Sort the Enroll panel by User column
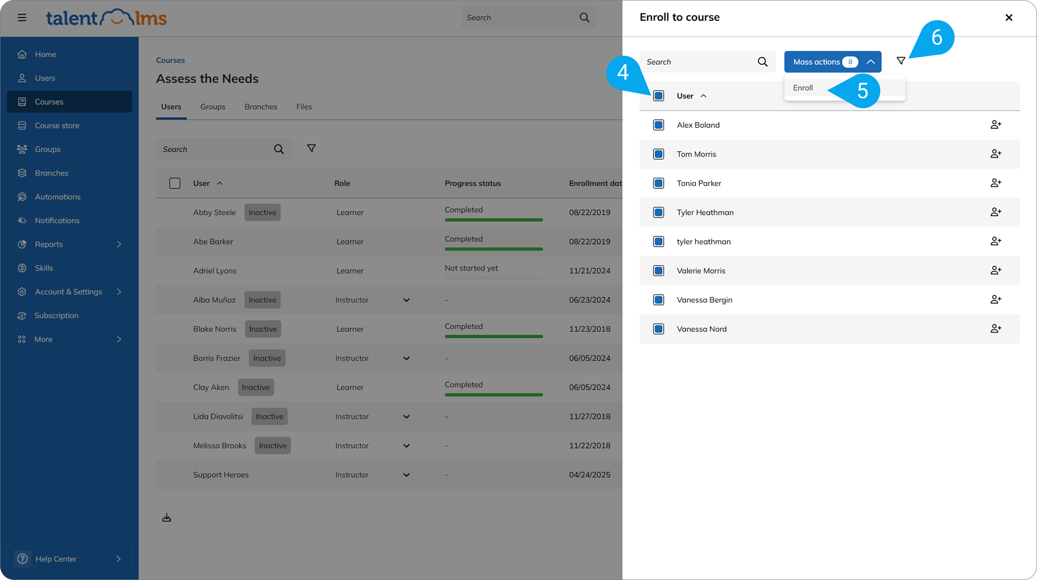This screenshot has height=580, width=1037. coord(691,96)
